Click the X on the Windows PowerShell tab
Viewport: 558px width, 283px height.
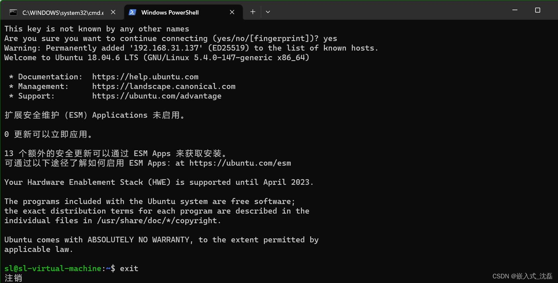232,12
